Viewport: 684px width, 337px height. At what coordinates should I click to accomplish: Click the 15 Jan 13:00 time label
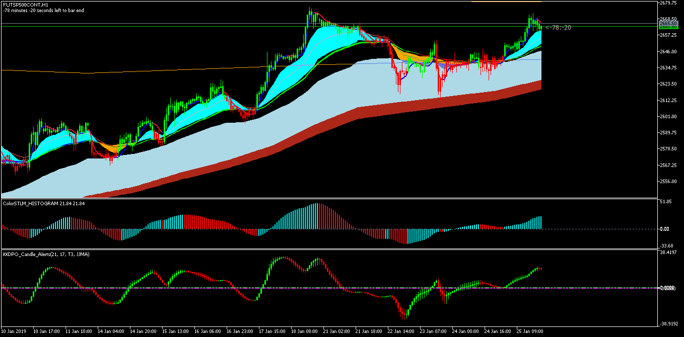click(x=175, y=332)
